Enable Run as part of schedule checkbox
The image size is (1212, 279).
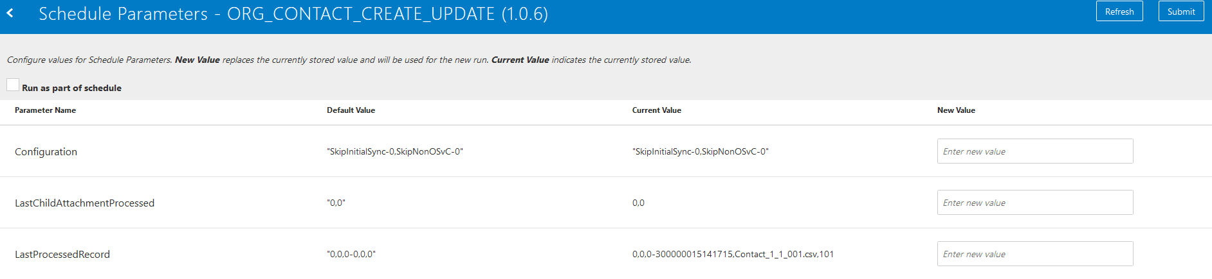click(x=13, y=85)
